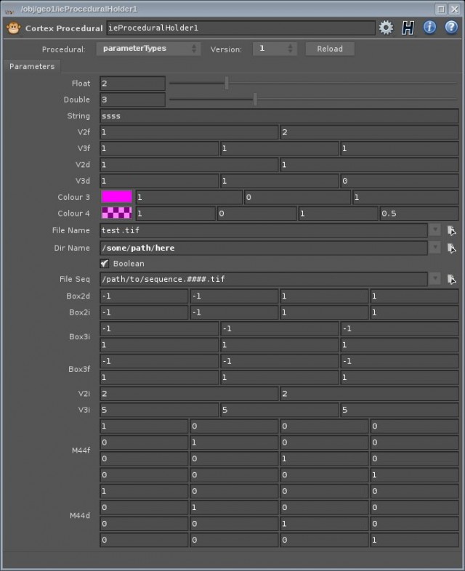Click the Box3f parameter label
This screenshot has width=465, height=571.
[x=79, y=369]
